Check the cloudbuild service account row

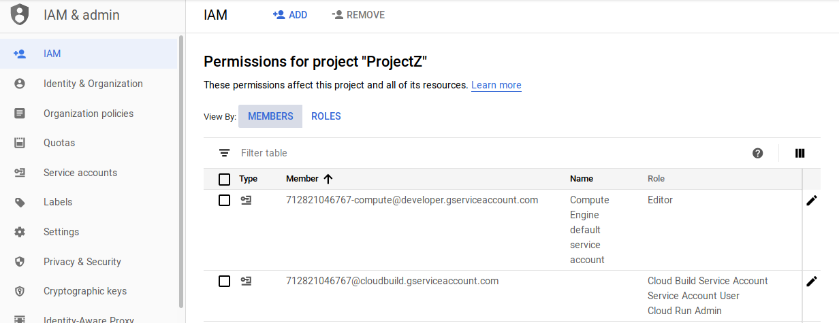click(225, 281)
